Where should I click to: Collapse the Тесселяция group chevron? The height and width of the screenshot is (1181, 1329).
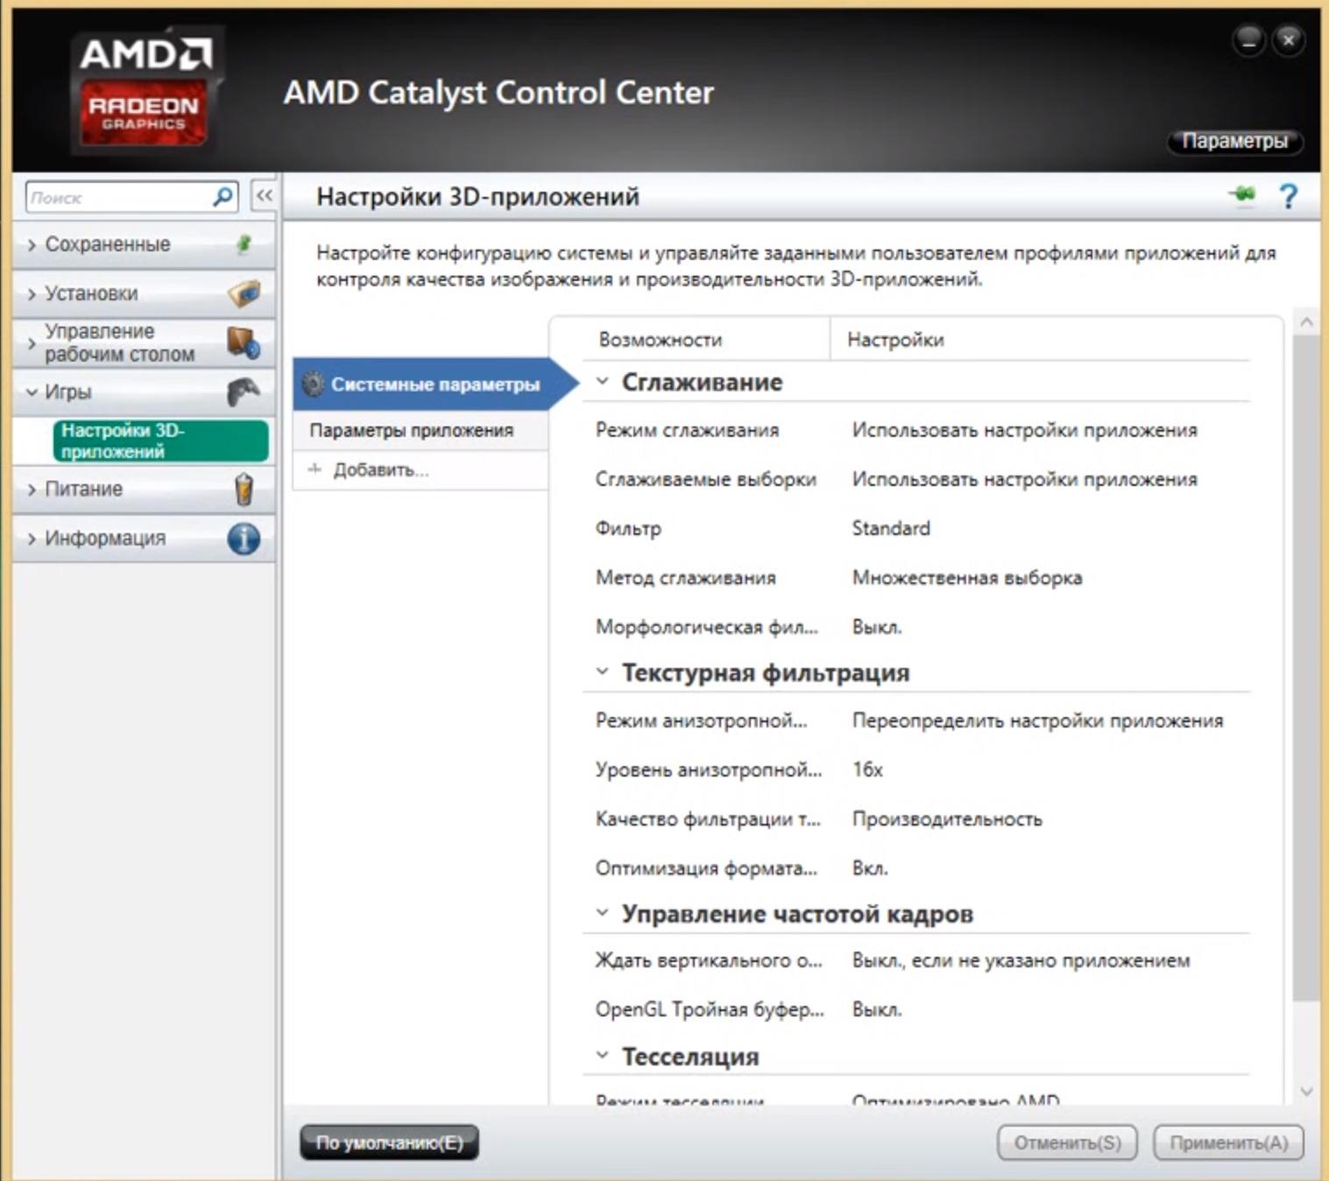602,1056
